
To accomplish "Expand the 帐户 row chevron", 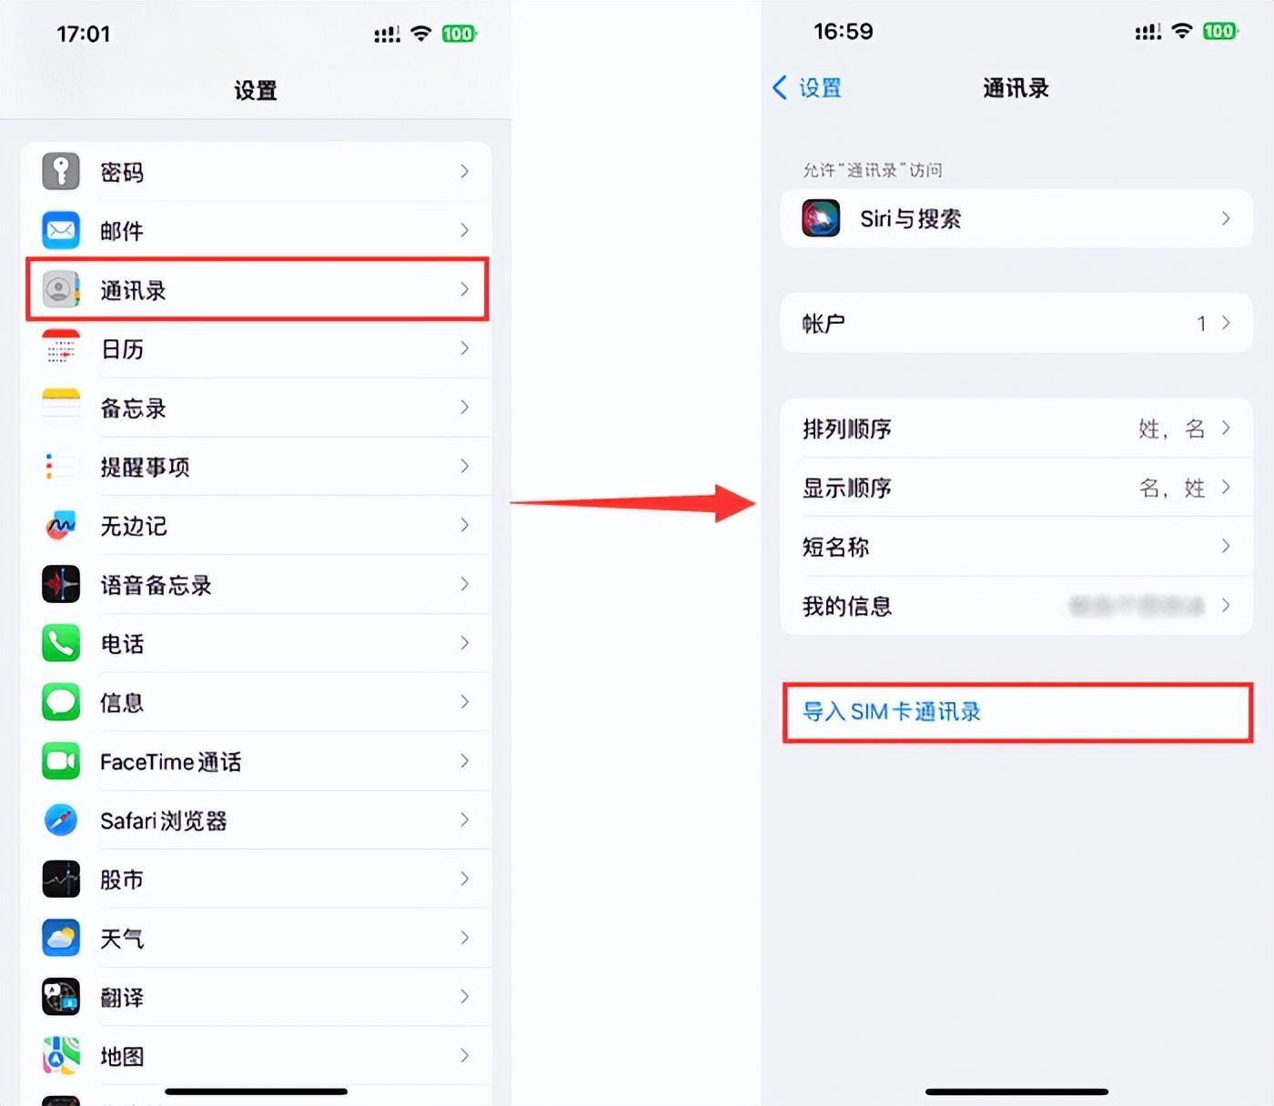I will point(1226,323).
